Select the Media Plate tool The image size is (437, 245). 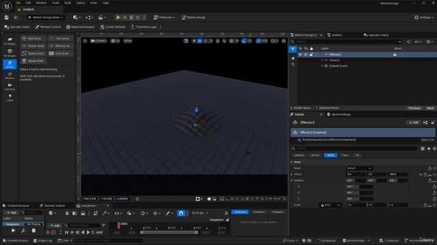click(33, 61)
